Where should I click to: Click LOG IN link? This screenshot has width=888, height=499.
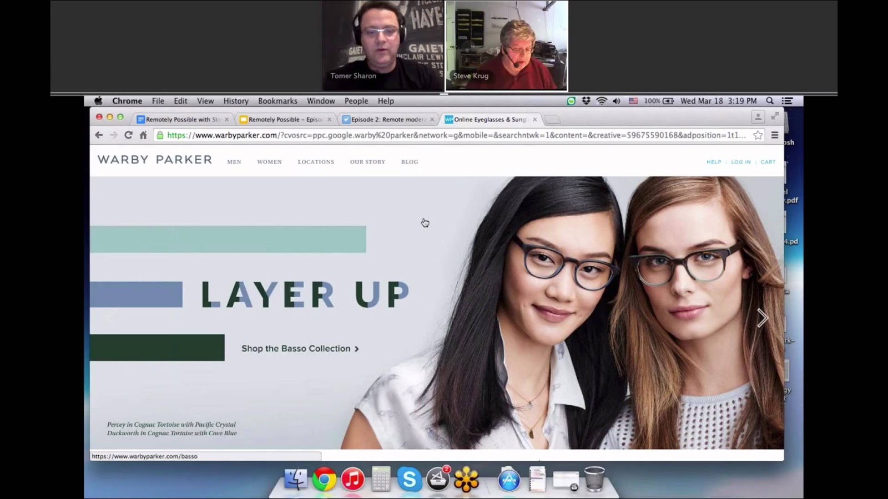click(740, 162)
